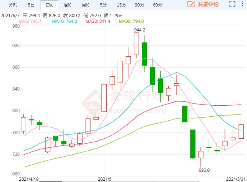Viewport: 247px width, 182px height.
Task: Click the 2021/6/7 date readout
Action: 10,16
